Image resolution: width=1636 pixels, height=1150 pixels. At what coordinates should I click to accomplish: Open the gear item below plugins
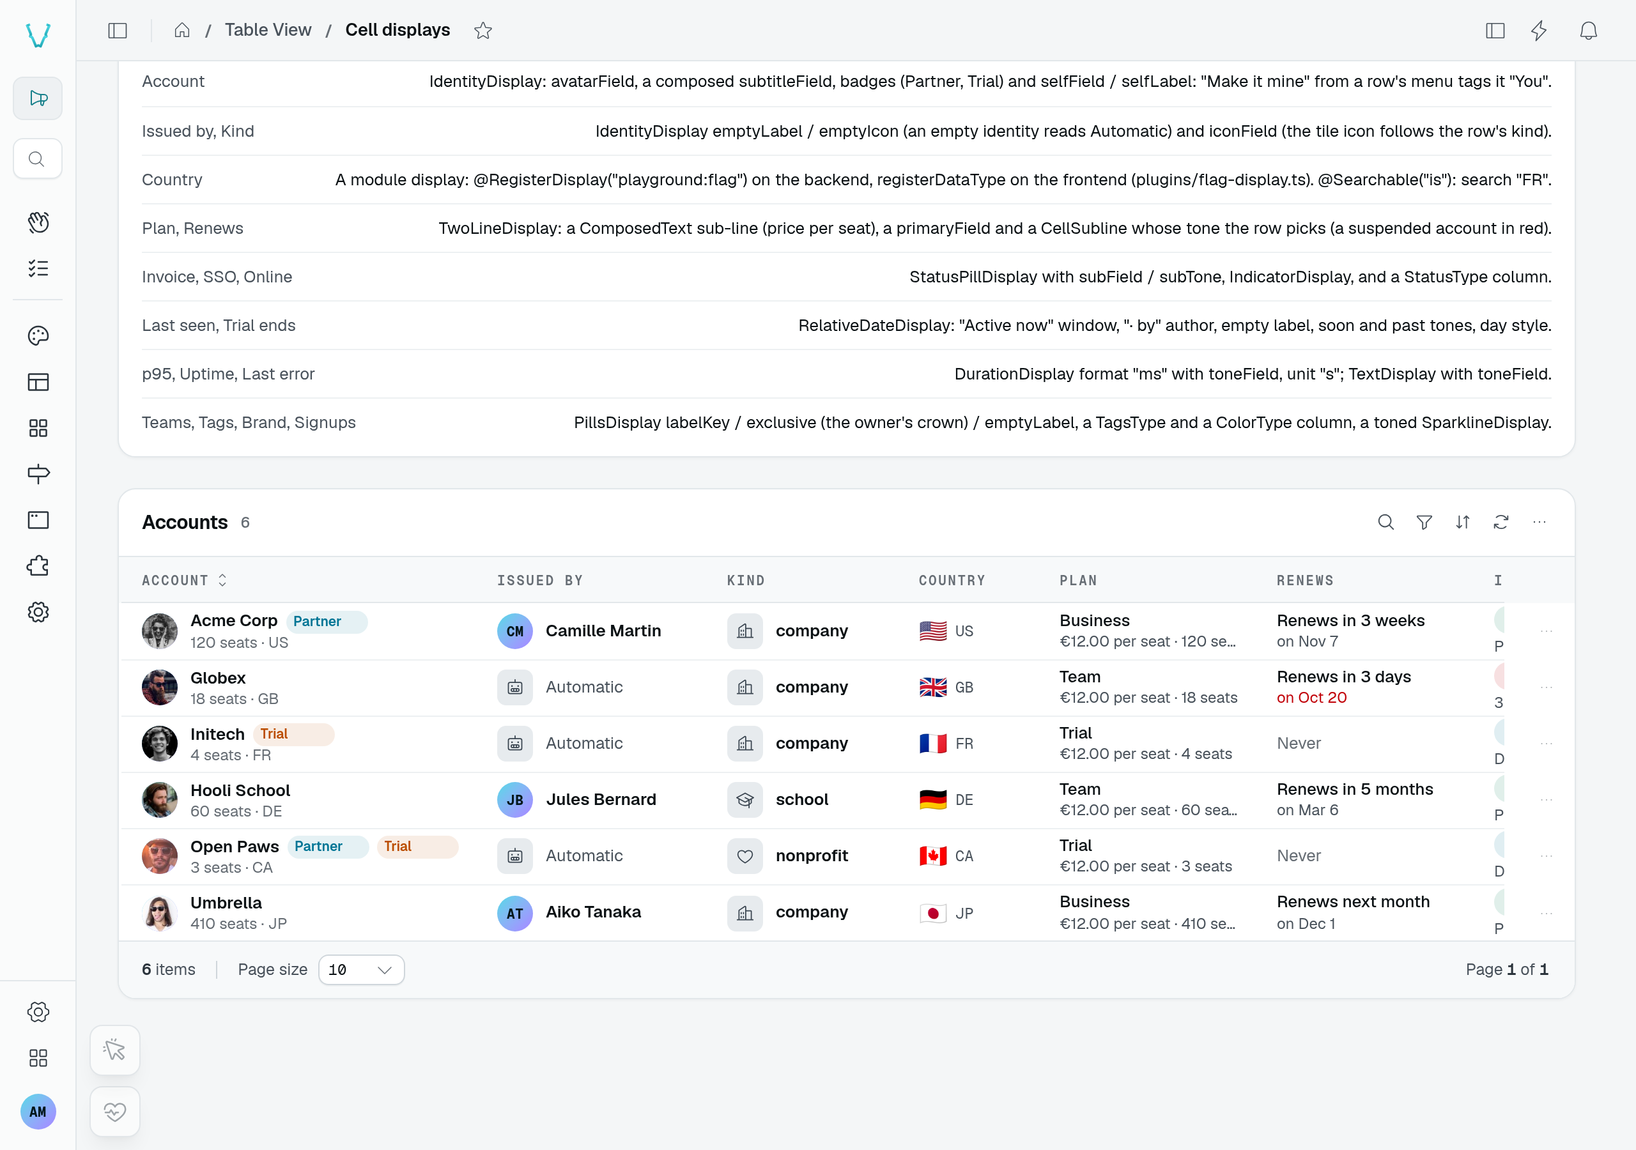pos(38,612)
